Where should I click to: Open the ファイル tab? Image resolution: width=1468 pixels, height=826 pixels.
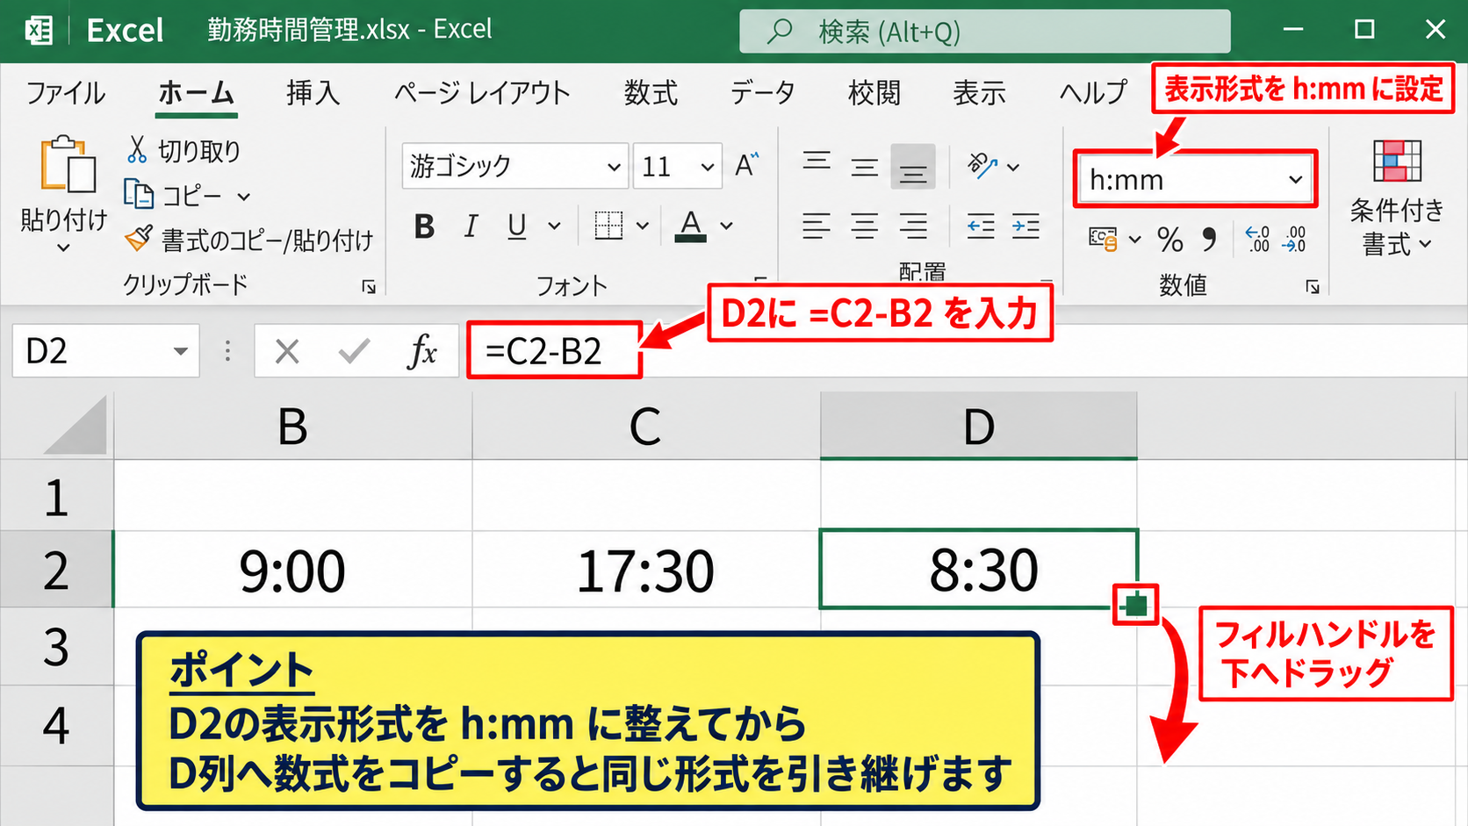tap(66, 92)
